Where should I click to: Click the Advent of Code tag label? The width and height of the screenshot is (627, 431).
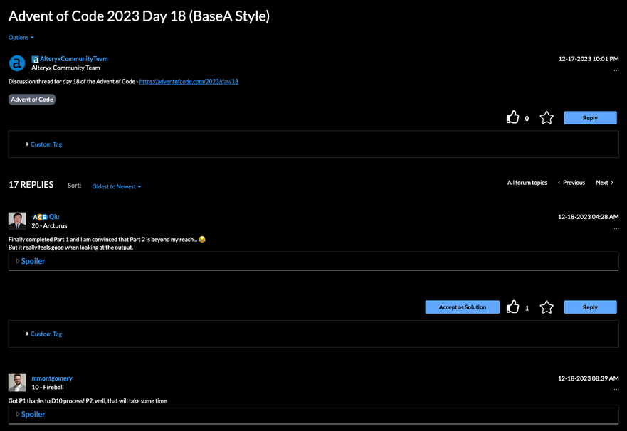tap(32, 100)
